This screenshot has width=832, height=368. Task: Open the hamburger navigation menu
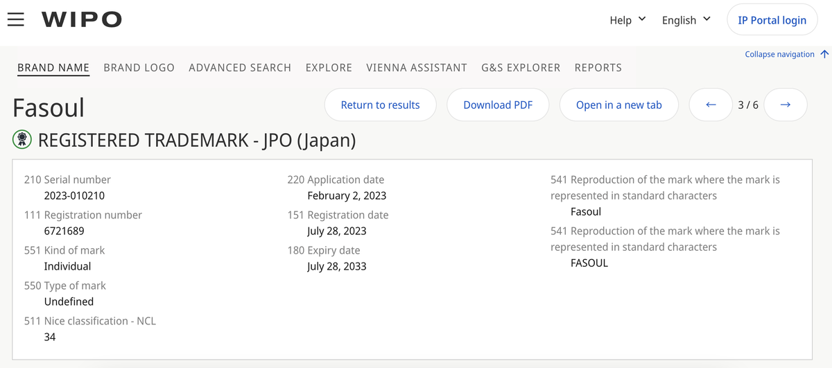(x=16, y=19)
